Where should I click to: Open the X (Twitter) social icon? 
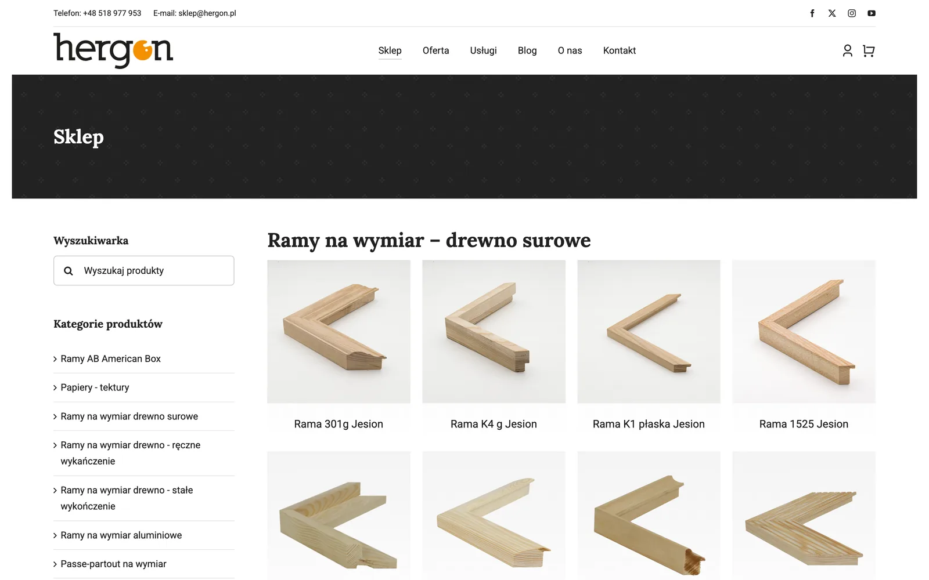pyautogui.click(x=832, y=13)
